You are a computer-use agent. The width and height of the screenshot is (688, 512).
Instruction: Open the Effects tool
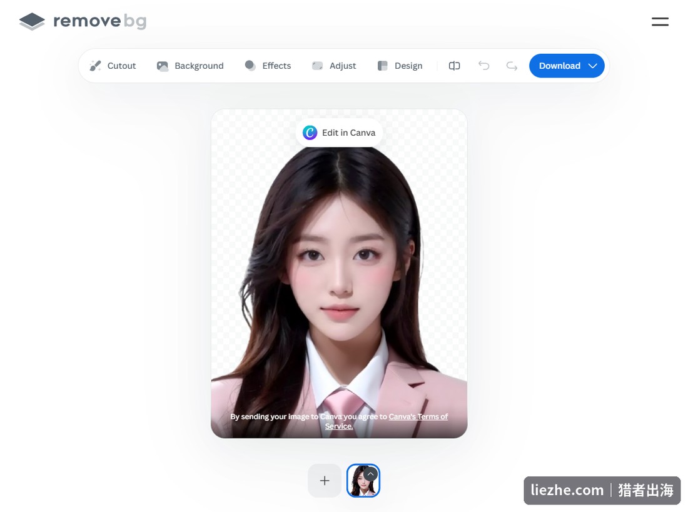point(268,66)
